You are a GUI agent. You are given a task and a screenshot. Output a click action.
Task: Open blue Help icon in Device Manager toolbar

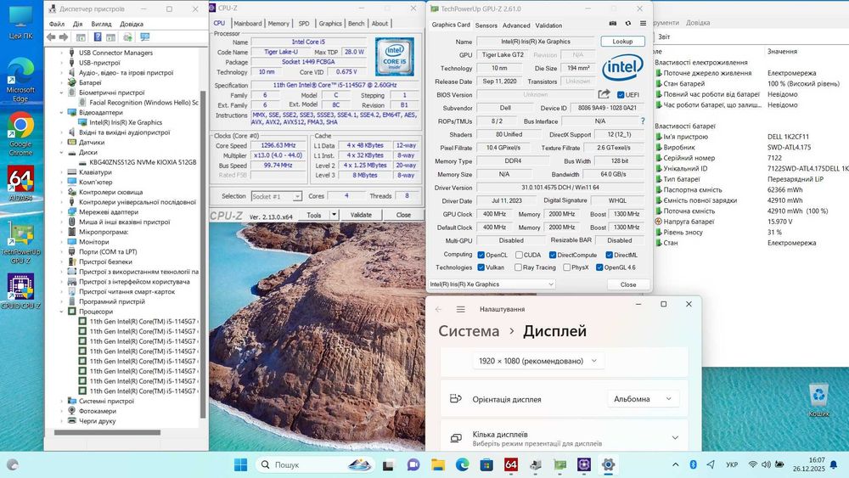(98, 37)
